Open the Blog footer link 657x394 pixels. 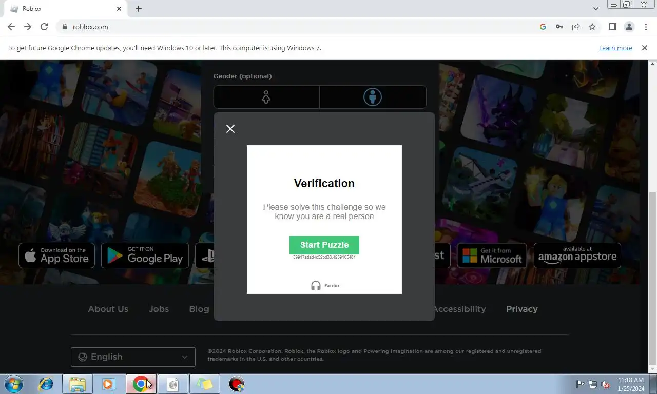[199, 309]
